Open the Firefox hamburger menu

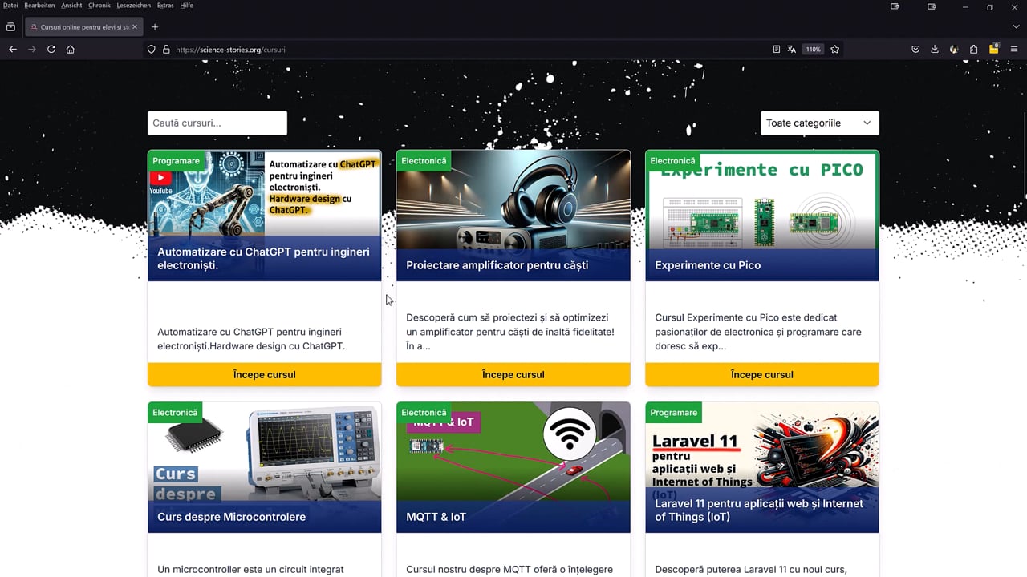pyautogui.click(x=1013, y=49)
